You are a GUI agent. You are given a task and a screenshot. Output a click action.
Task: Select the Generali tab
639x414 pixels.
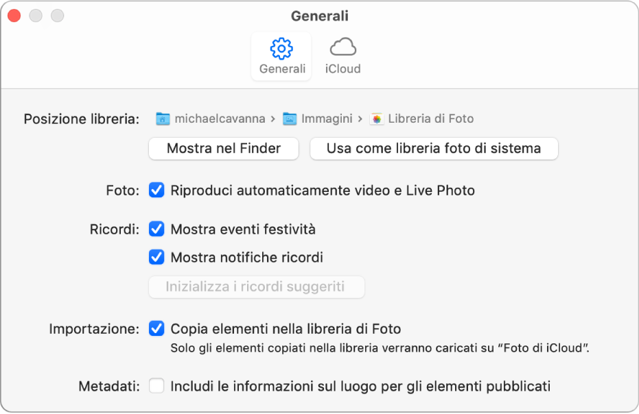pos(281,56)
